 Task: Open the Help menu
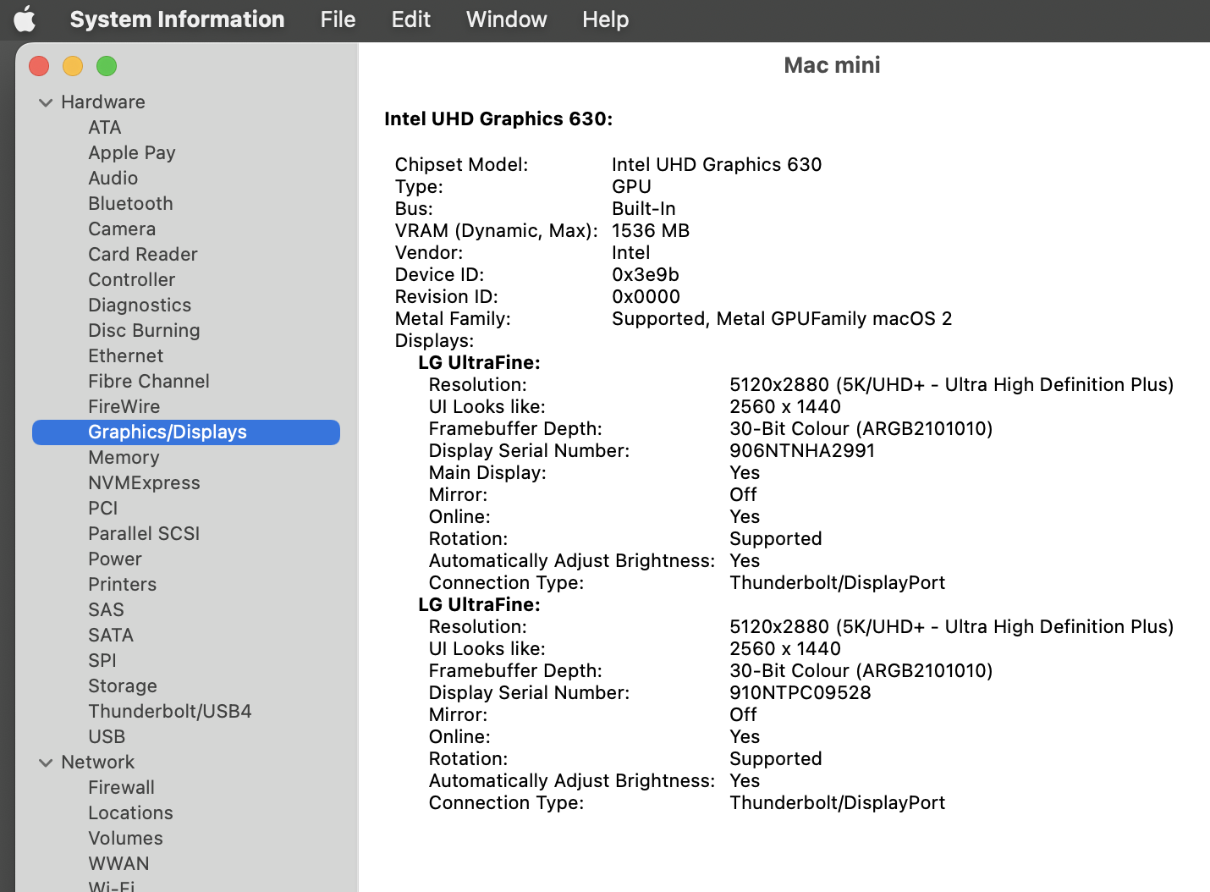click(605, 19)
